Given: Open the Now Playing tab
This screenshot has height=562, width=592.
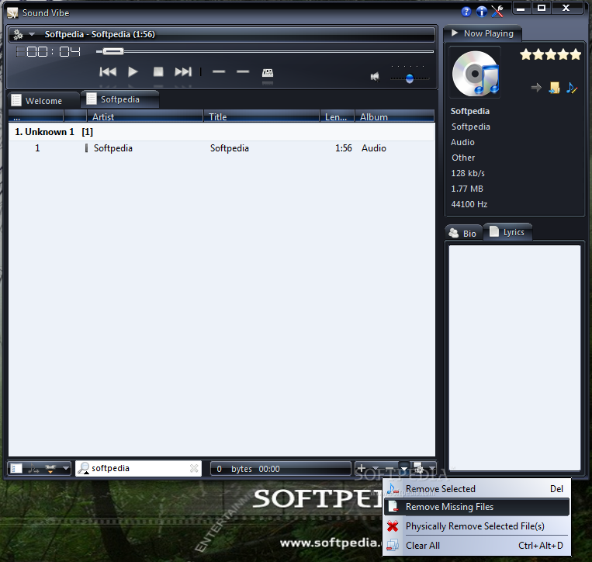Looking at the screenshot, I should 483,33.
